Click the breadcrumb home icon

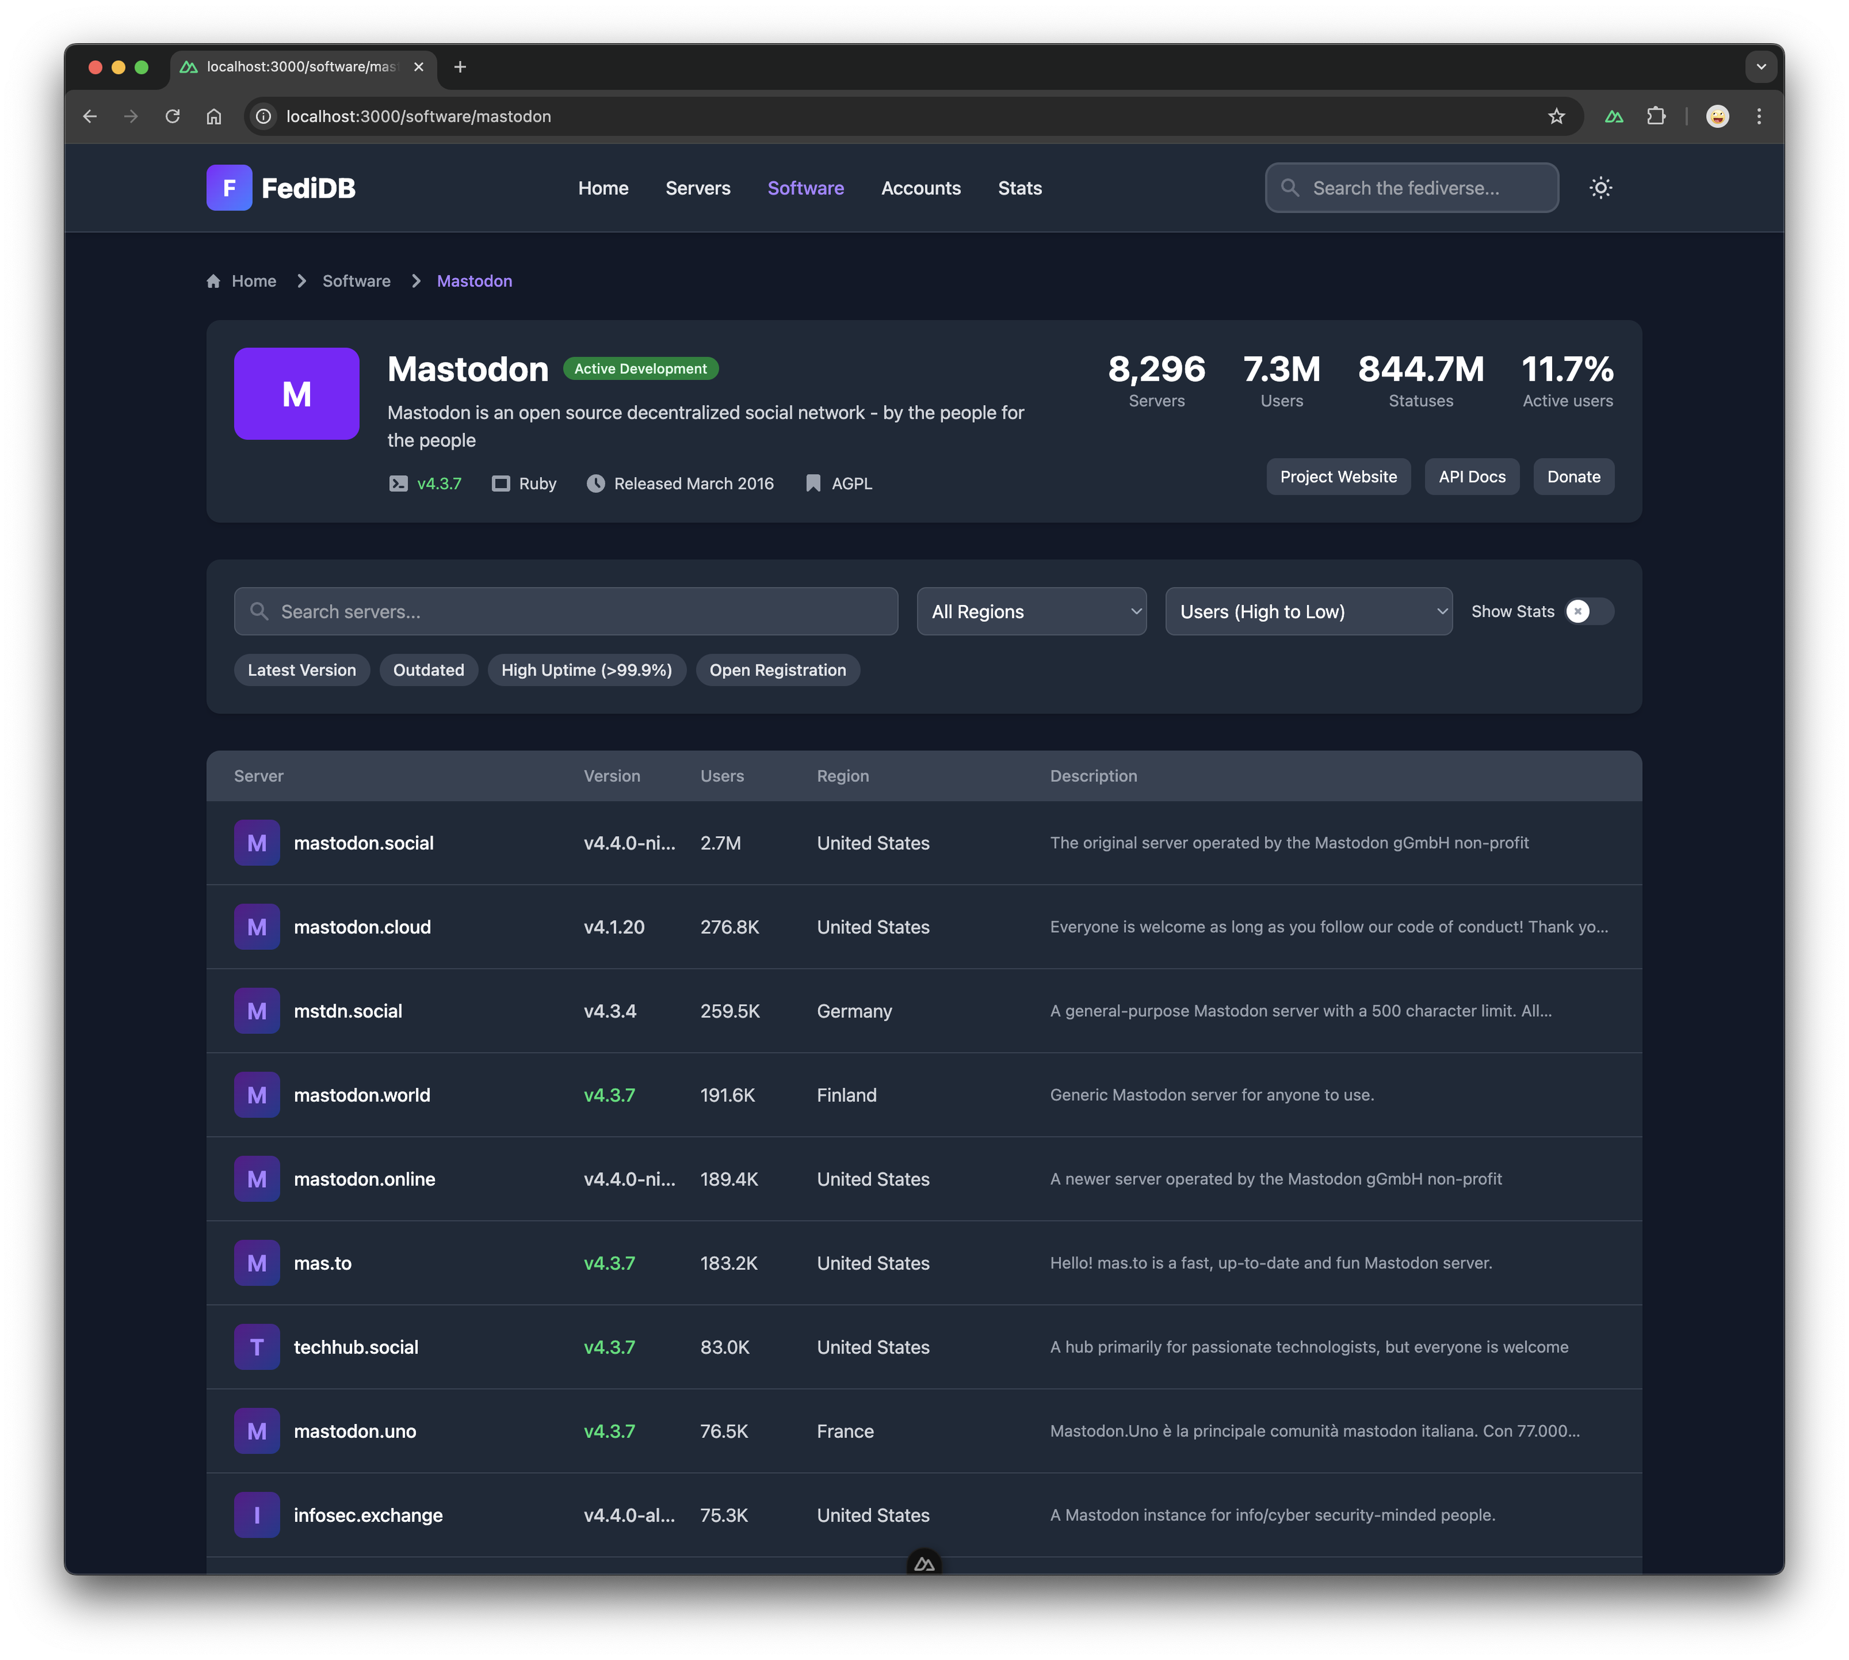[x=213, y=281]
